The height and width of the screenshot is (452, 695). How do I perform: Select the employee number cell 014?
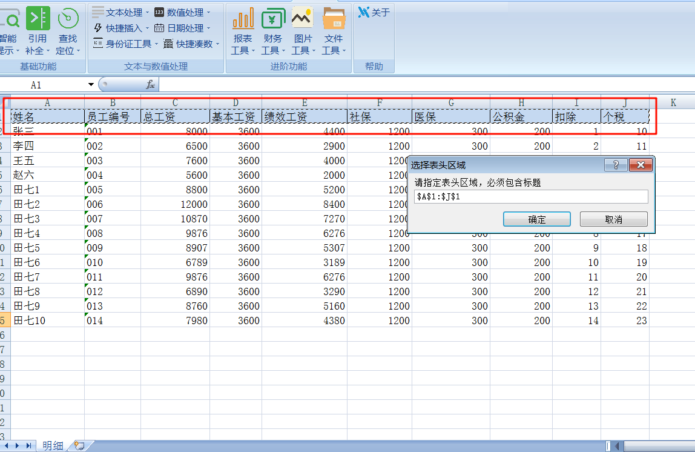[x=113, y=321]
